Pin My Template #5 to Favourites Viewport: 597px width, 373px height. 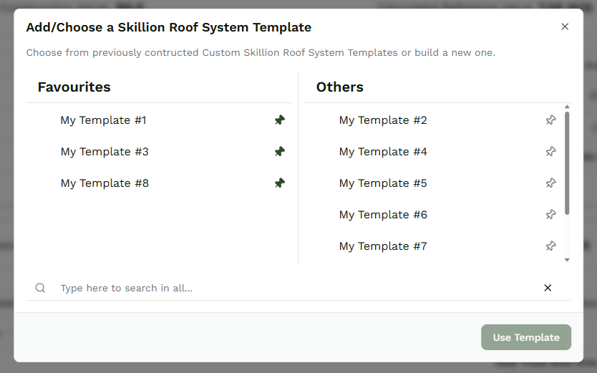click(550, 183)
